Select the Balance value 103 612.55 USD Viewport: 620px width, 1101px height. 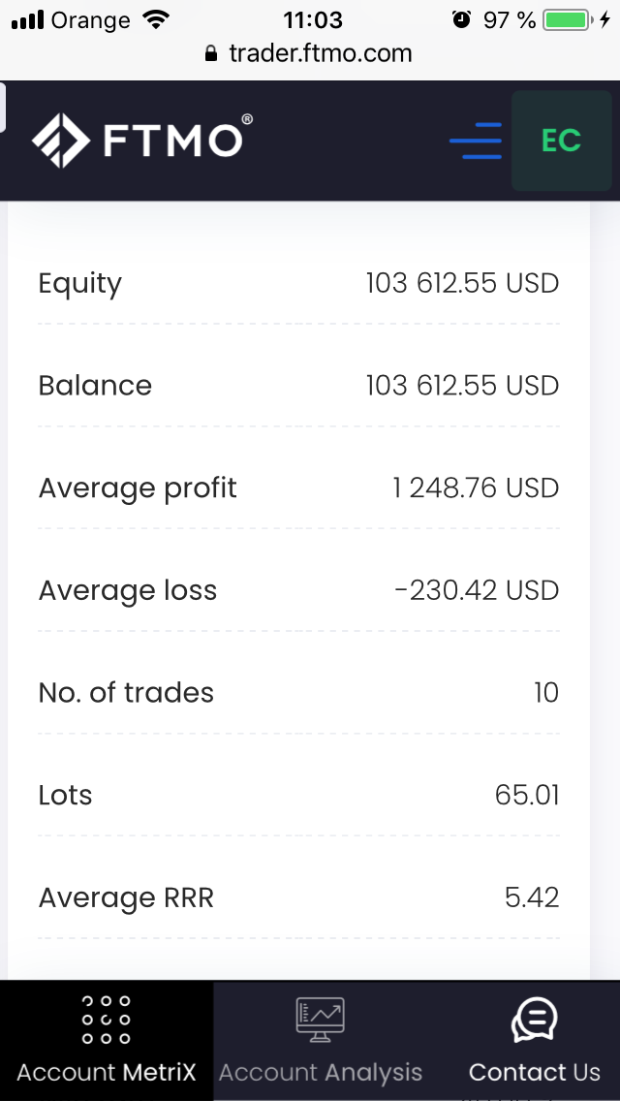coord(462,386)
